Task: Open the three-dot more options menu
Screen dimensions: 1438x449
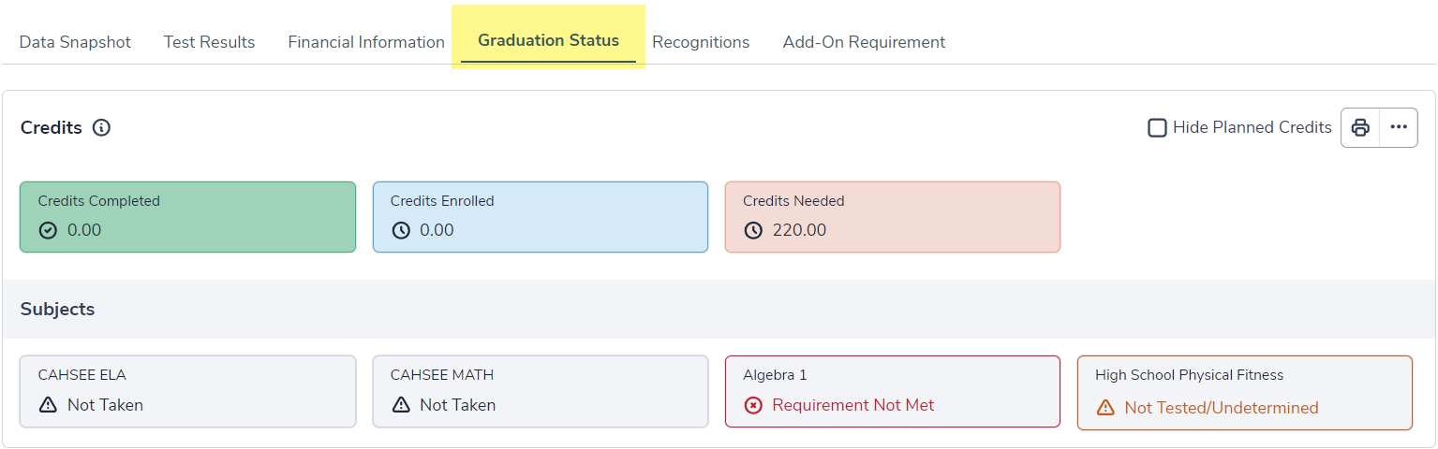Action: point(1399,127)
